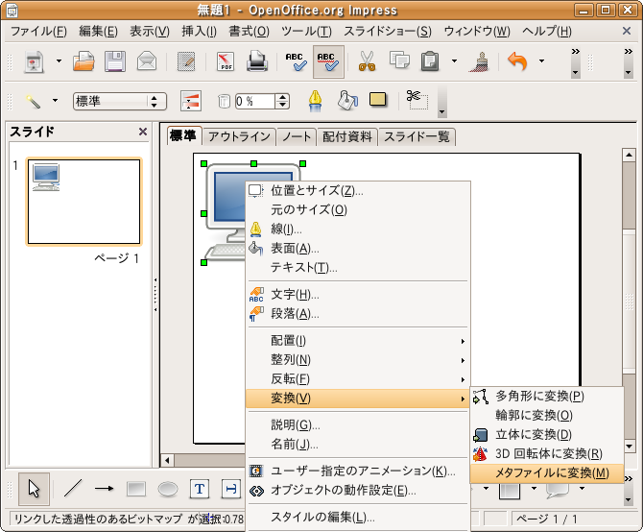Open the New document dropdown arrow
The image size is (643, 532).
(x=59, y=61)
